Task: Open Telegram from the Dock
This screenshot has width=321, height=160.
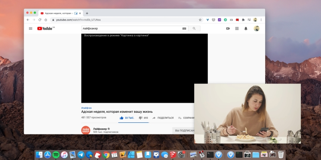Action: (x=81, y=154)
